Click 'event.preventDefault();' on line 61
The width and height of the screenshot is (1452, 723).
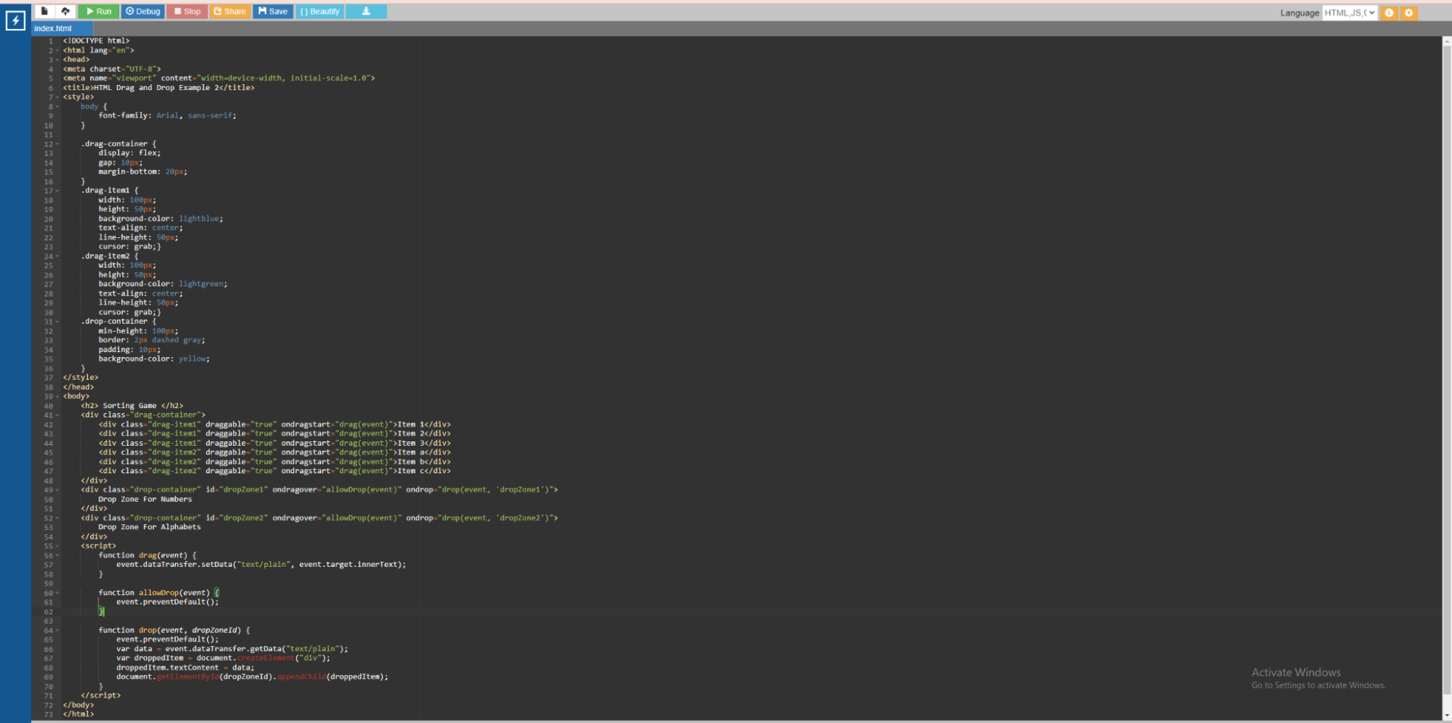point(167,602)
